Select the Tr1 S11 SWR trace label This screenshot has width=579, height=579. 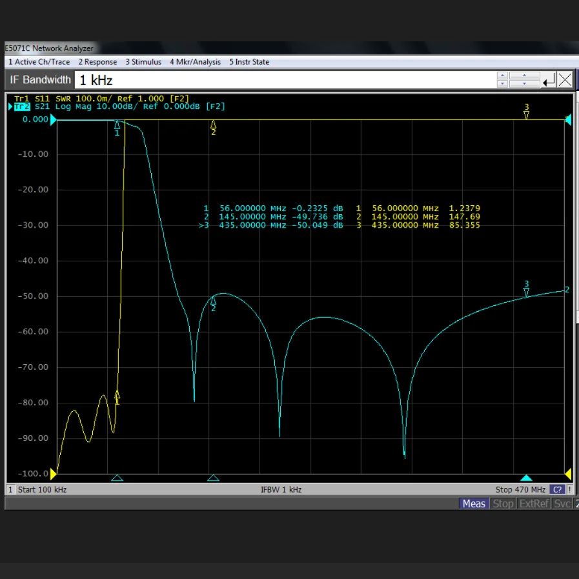pyautogui.click(x=101, y=98)
